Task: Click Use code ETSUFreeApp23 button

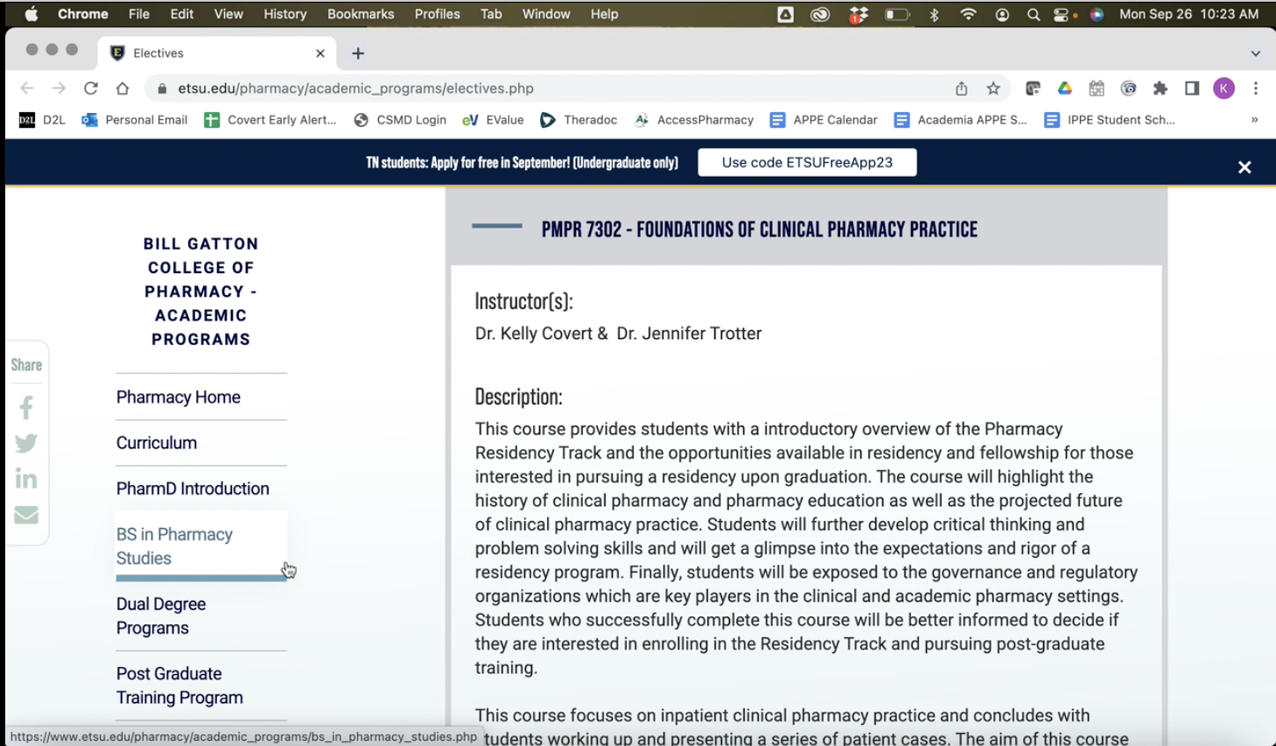Action: [806, 163]
